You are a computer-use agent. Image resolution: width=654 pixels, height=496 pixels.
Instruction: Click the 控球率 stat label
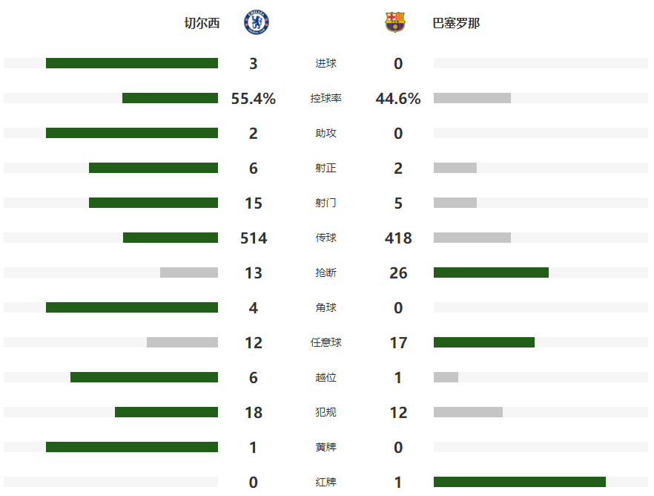(x=326, y=98)
